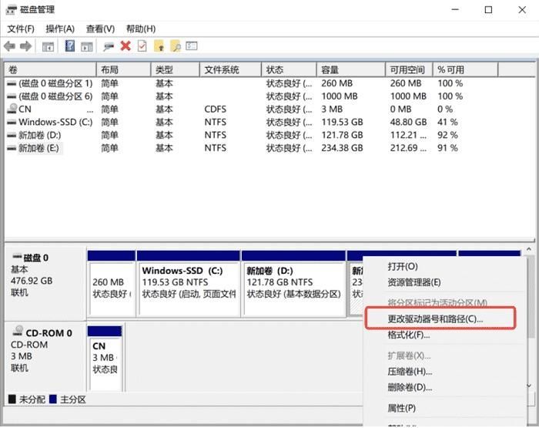Click '121.78 GB' capacity cell in volume list
Viewport: 539px width, 428px height.
pos(342,135)
